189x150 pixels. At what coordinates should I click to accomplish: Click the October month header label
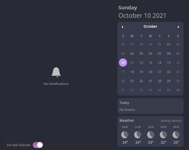pyautogui.click(x=150, y=26)
